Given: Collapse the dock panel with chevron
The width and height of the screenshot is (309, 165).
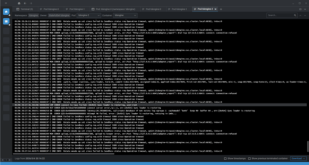Looking at the screenshot, I should coord(305,9).
